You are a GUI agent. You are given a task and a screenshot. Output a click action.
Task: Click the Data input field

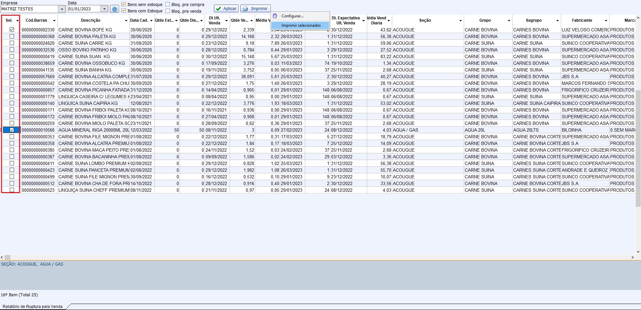pyautogui.click(x=84, y=9)
